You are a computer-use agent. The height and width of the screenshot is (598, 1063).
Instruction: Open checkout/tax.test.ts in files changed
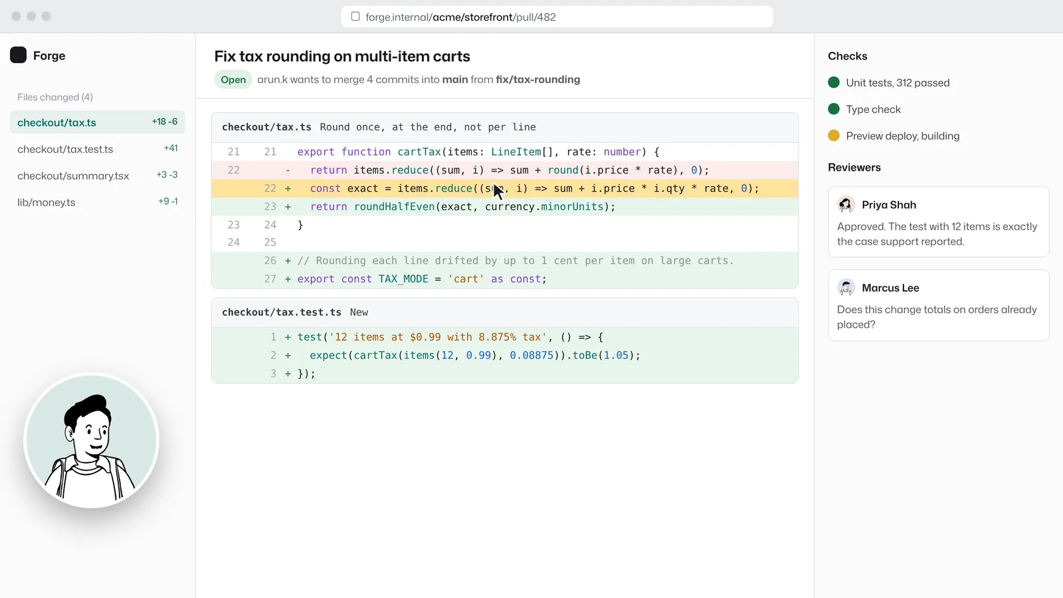click(97, 149)
